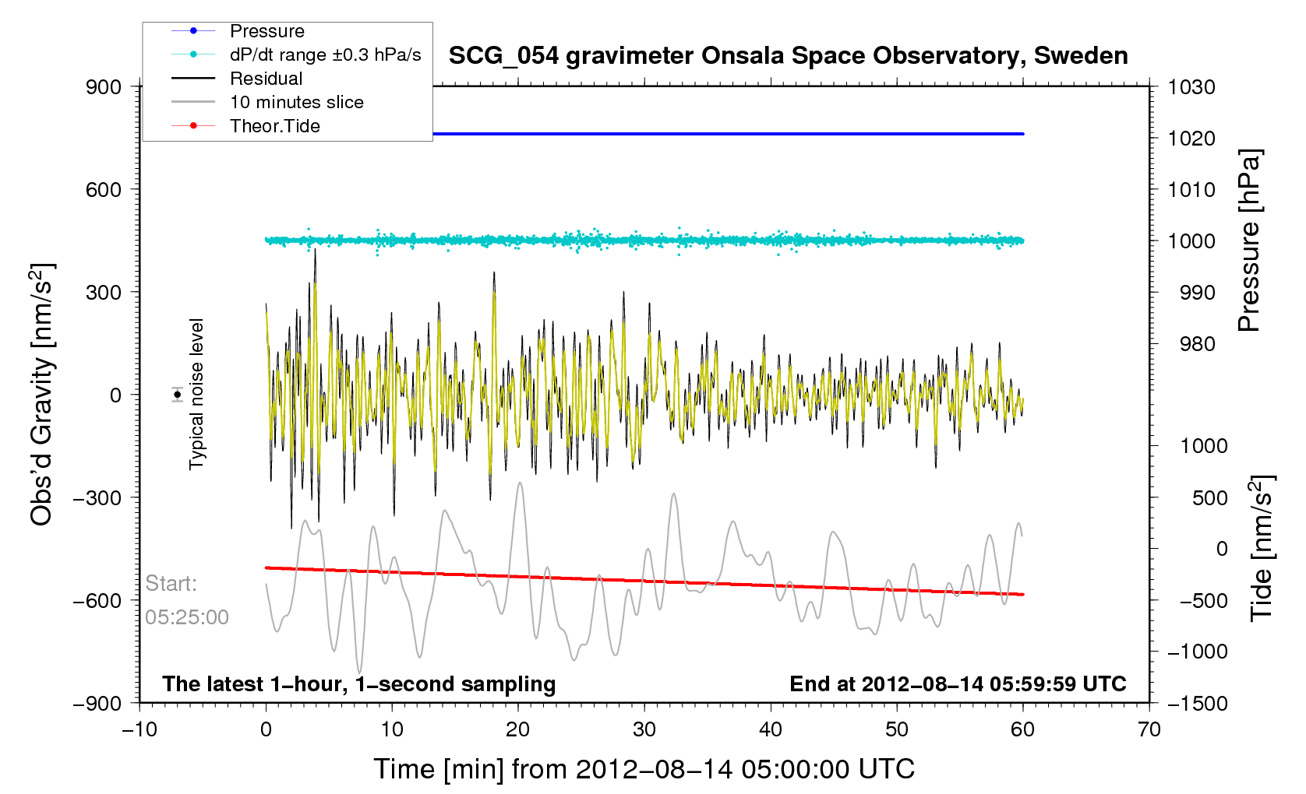This screenshot has height=794, width=1306.
Task: Select the 'Theor.Tide' legend label text
Action: tap(274, 126)
